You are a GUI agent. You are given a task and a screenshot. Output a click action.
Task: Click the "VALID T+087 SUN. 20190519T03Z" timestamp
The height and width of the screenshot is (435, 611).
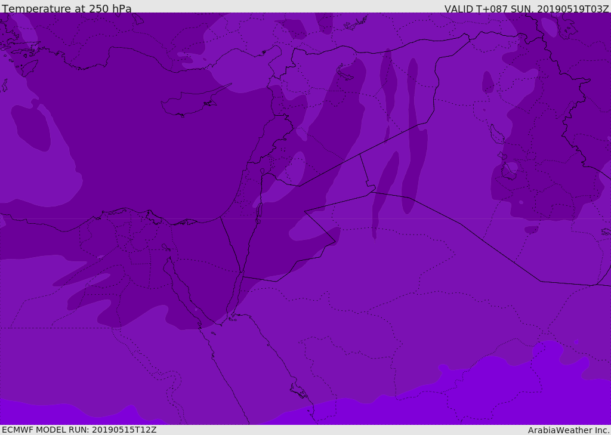pyautogui.click(x=526, y=9)
